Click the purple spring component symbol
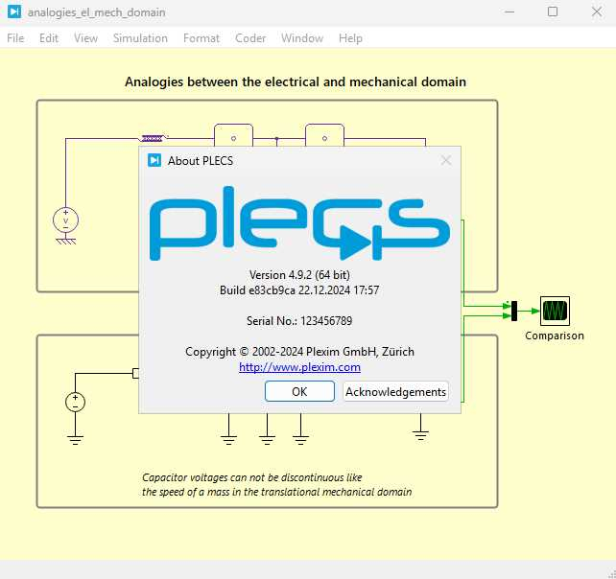 click(x=154, y=138)
